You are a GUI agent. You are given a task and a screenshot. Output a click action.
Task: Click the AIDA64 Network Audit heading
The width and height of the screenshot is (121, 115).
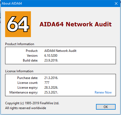pos(76,24)
